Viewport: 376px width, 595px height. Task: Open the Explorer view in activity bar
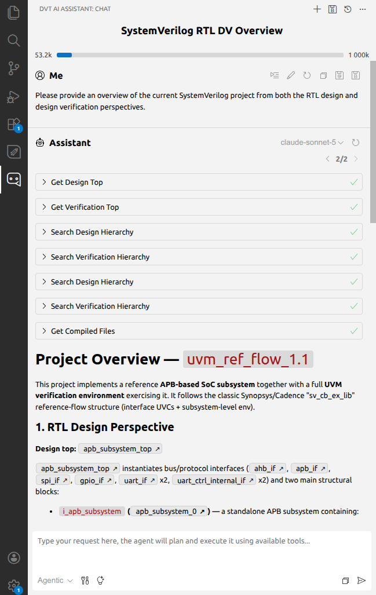(x=14, y=13)
